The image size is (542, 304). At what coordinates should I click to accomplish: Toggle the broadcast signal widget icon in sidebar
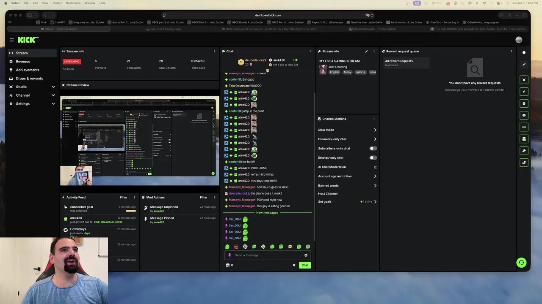(524, 127)
